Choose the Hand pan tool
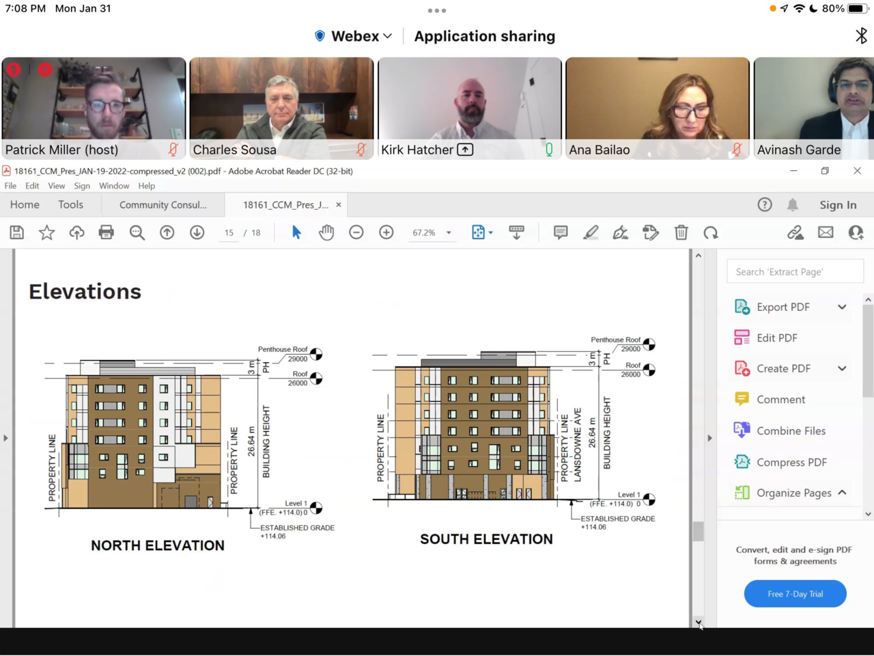 tap(326, 233)
